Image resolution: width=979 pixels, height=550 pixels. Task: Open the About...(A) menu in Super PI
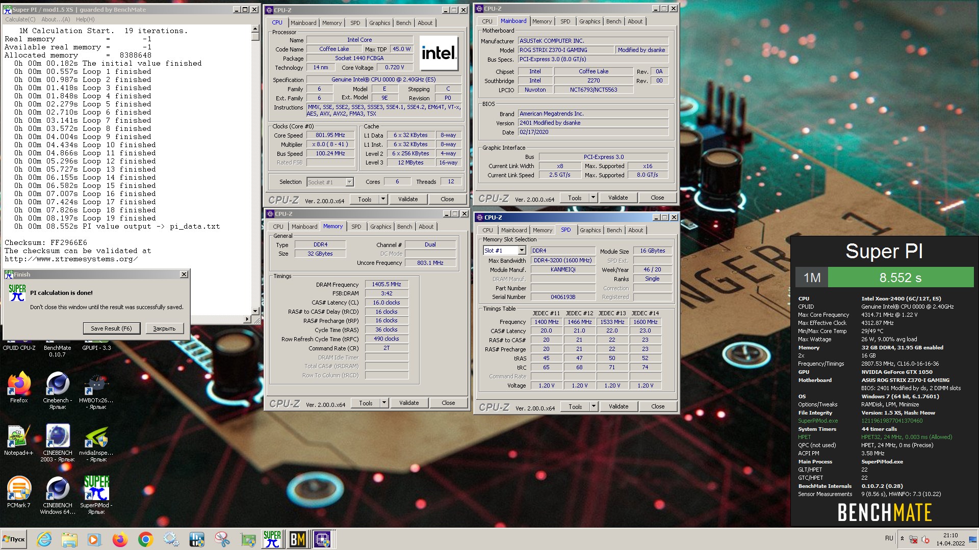pos(56,19)
